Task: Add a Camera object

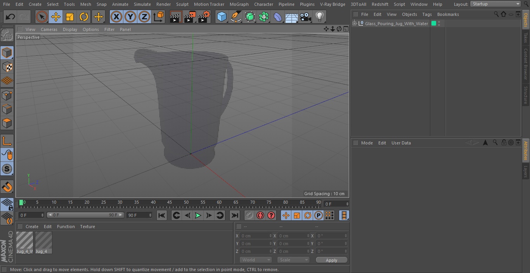Action: coord(306,17)
